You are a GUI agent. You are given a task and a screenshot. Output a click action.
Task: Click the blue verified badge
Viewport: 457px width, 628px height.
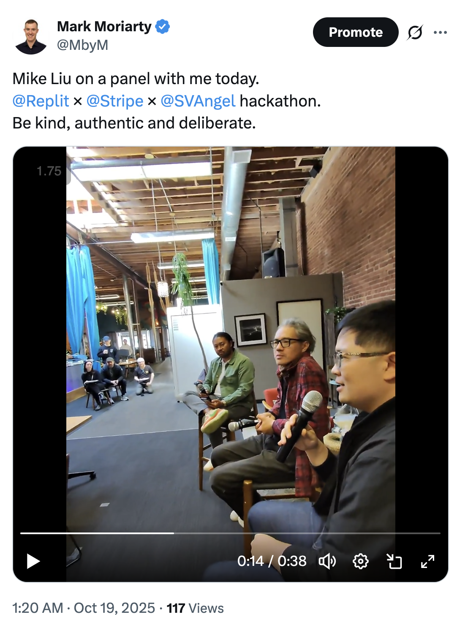click(162, 26)
